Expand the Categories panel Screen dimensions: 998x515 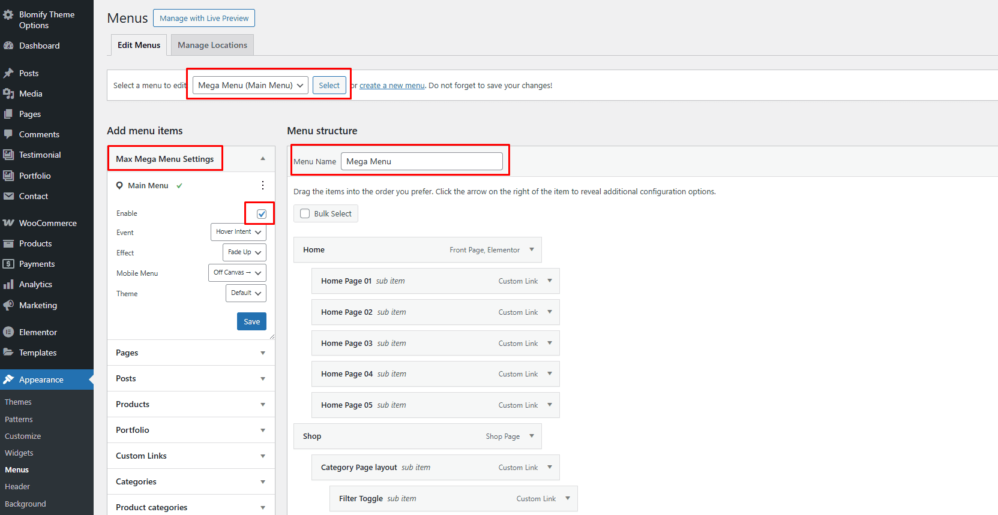pos(263,482)
